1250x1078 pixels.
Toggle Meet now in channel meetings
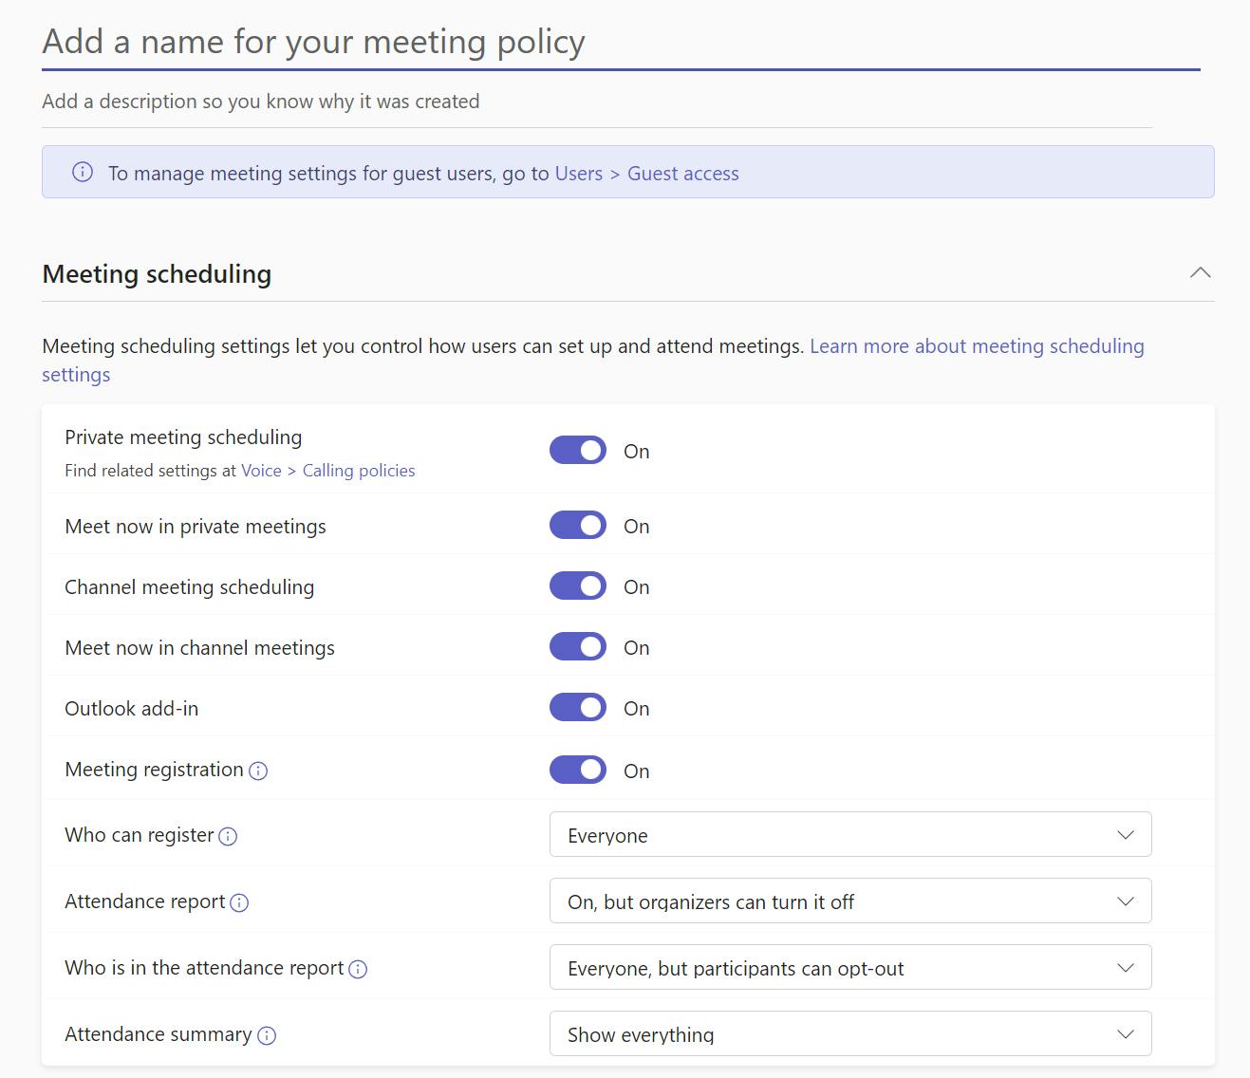click(577, 647)
